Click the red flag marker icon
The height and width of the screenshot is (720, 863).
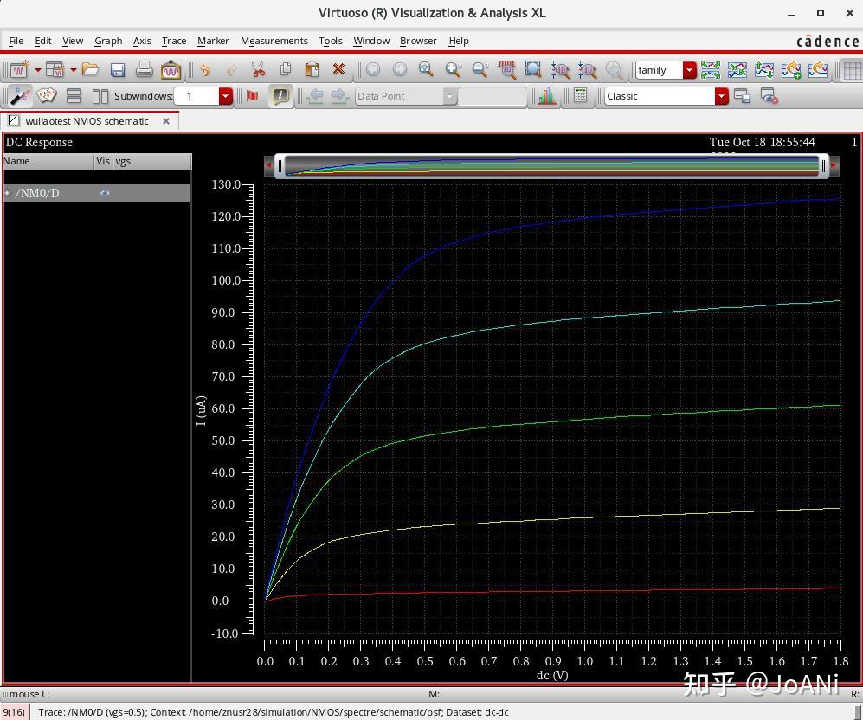coord(252,96)
